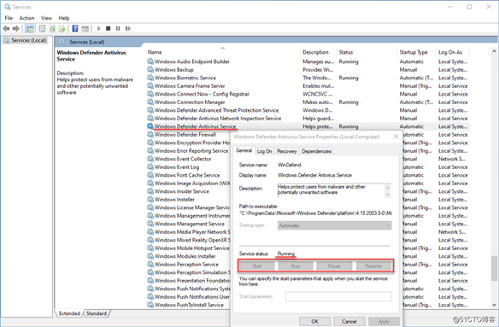Click the Forward arrow toolbar icon
Image resolution: width=499 pixels, height=327 pixels.
coord(16,29)
